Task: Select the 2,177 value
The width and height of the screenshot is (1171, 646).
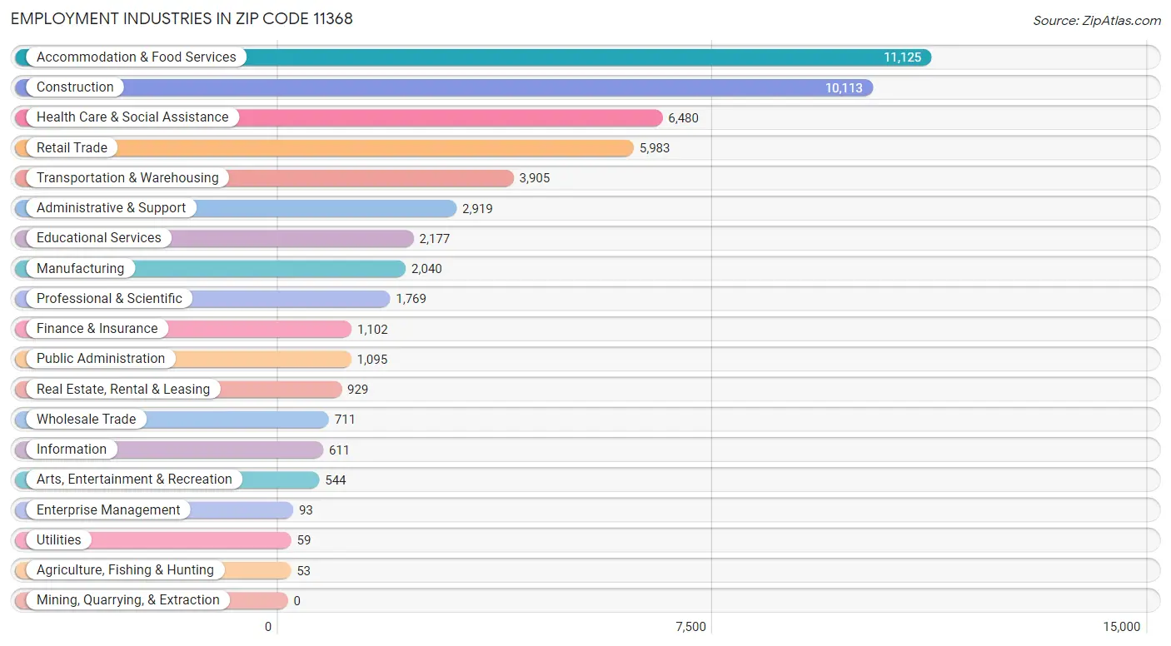Action: click(434, 239)
